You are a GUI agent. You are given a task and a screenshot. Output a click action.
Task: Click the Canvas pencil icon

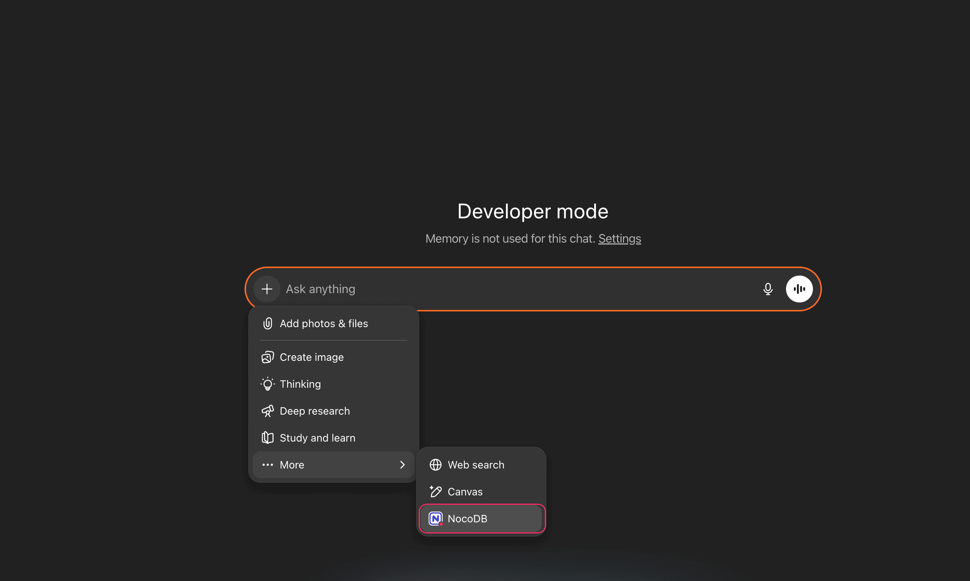[436, 492]
